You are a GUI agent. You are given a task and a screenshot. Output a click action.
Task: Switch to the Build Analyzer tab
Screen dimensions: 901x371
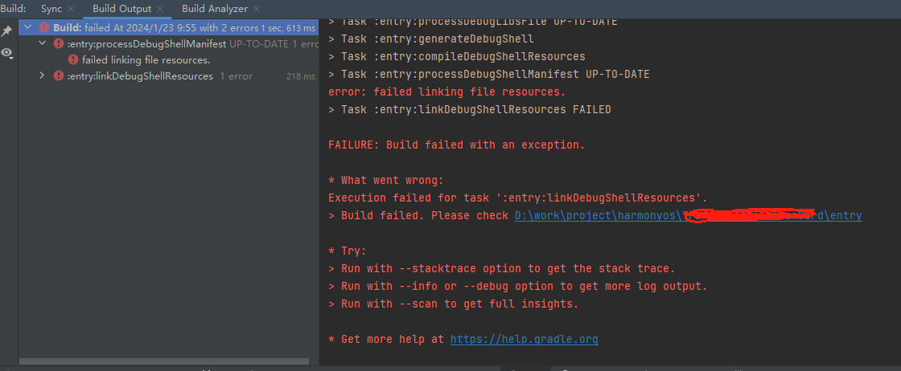click(x=214, y=9)
